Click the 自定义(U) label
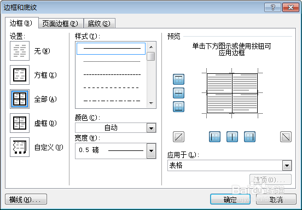The width and height of the screenshot is (302, 210). click(49, 147)
